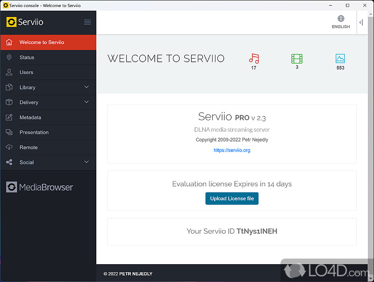Screen dimensions: 374x282
Task: Click the green film strip video icon
Action: tap(297, 59)
